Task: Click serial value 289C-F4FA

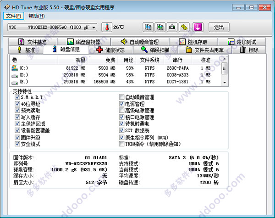Action: point(177,68)
